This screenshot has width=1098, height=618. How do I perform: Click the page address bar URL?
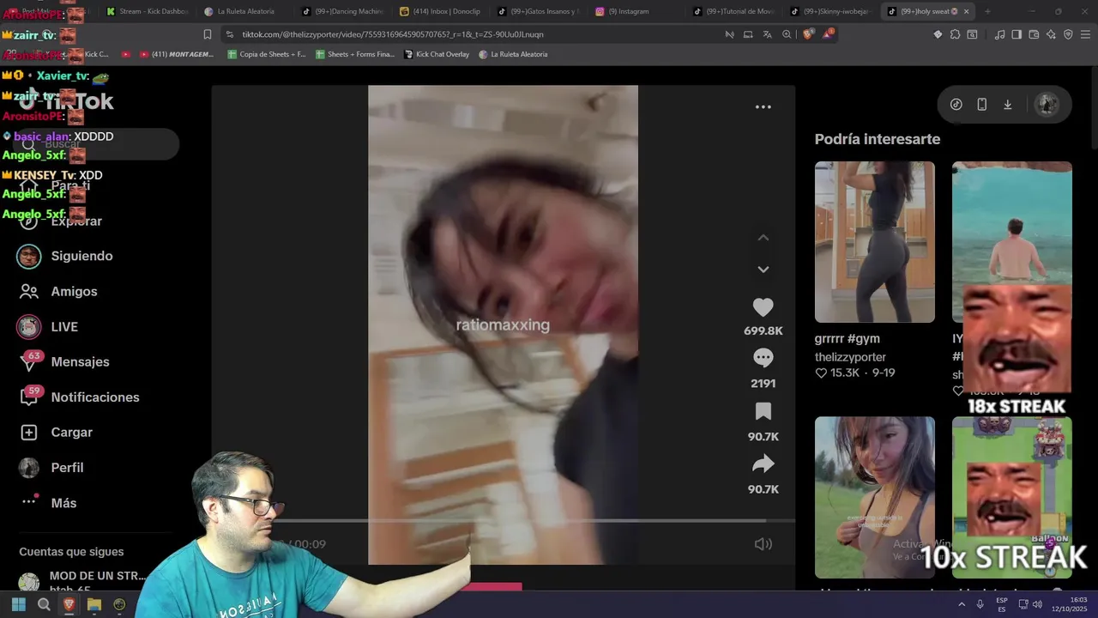point(392,34)
